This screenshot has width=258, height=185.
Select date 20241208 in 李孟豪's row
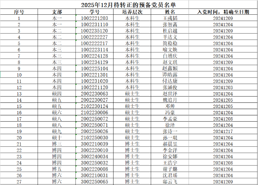[223, 119]
